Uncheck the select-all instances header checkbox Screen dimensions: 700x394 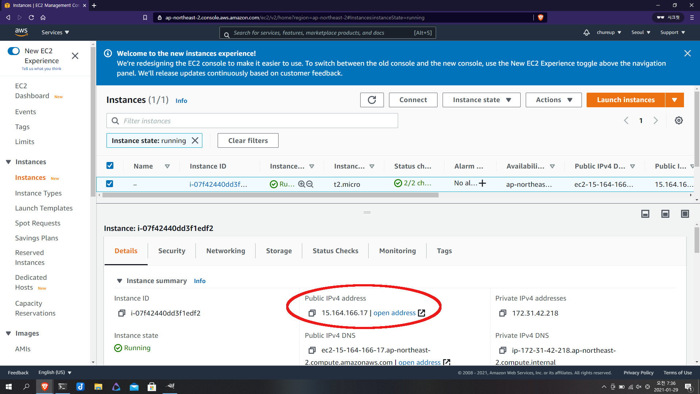tap(110, 166)
